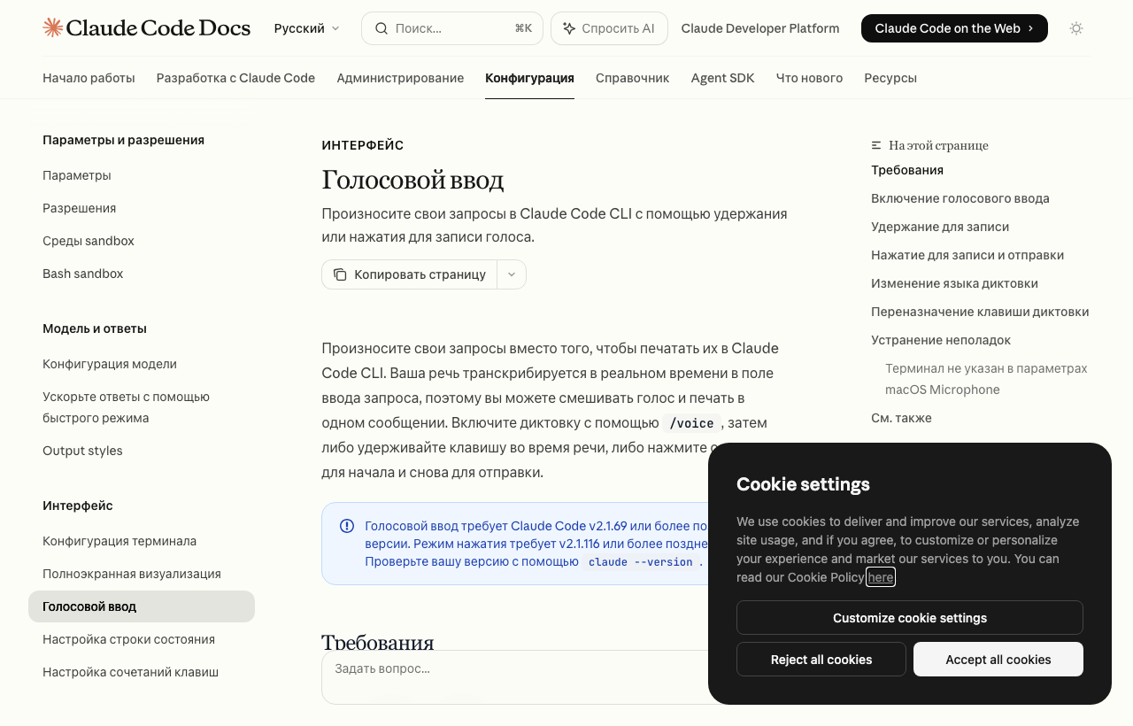Open the Русский language dropdown
The height and width of the screenshot is (726, 1133).
pos(307,28)
